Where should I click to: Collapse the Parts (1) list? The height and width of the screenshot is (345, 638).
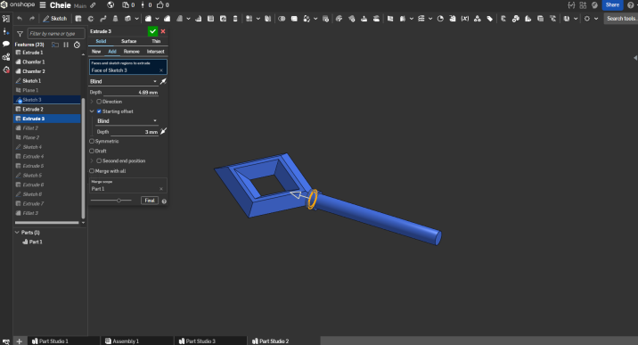[x=17, y=233]
